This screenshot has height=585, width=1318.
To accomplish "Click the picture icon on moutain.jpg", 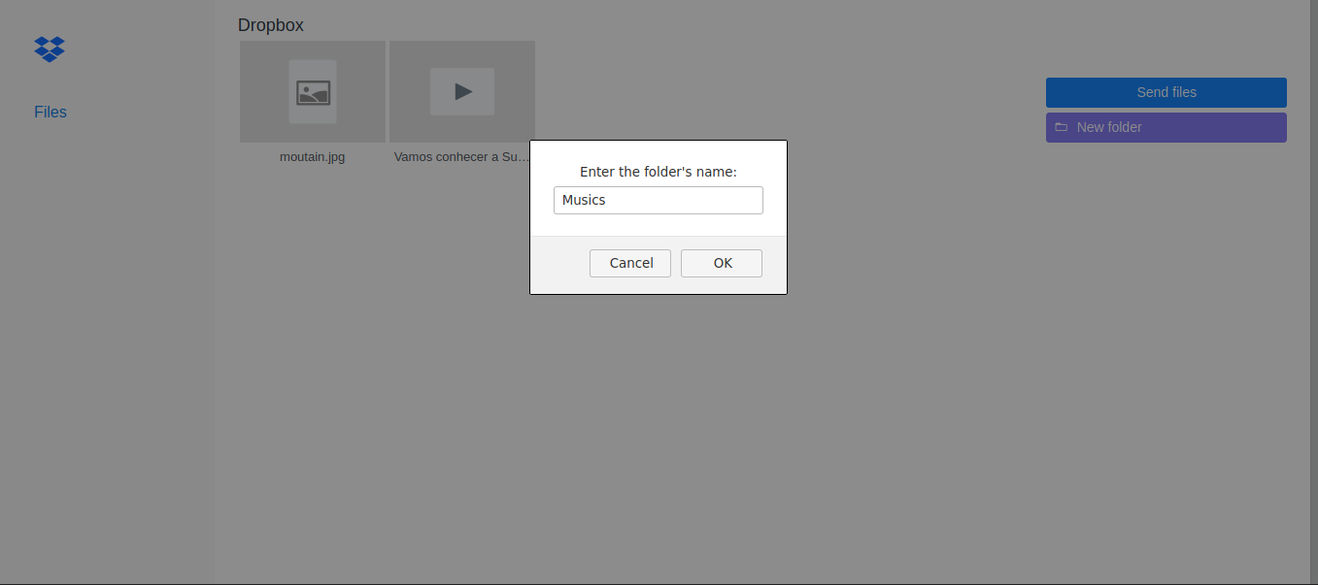I will [314, 92].
